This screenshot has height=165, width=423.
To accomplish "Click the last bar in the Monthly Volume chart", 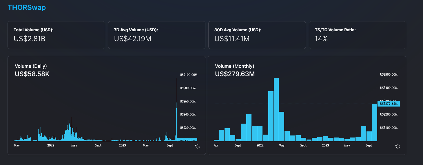I will [x=374, y=122].
